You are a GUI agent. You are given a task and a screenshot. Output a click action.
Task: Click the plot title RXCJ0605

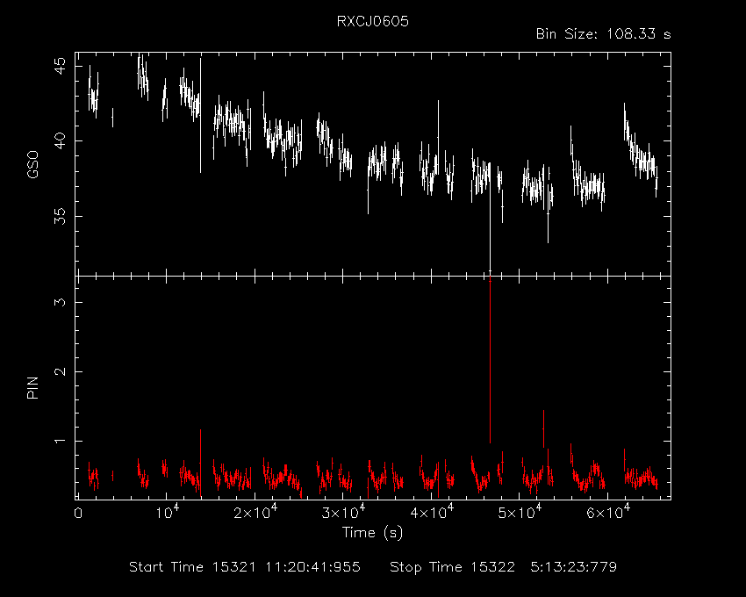pyautogui.click(x=372, y=21)
